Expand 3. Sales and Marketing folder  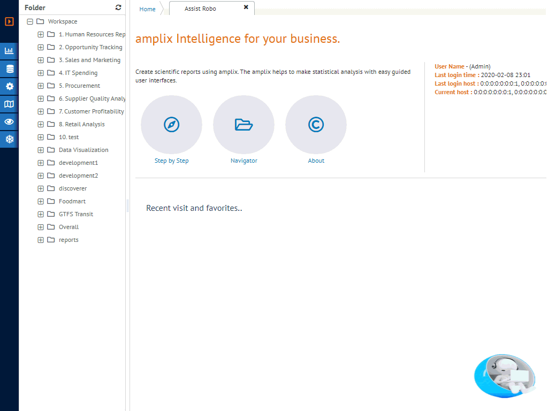point(41,60)
